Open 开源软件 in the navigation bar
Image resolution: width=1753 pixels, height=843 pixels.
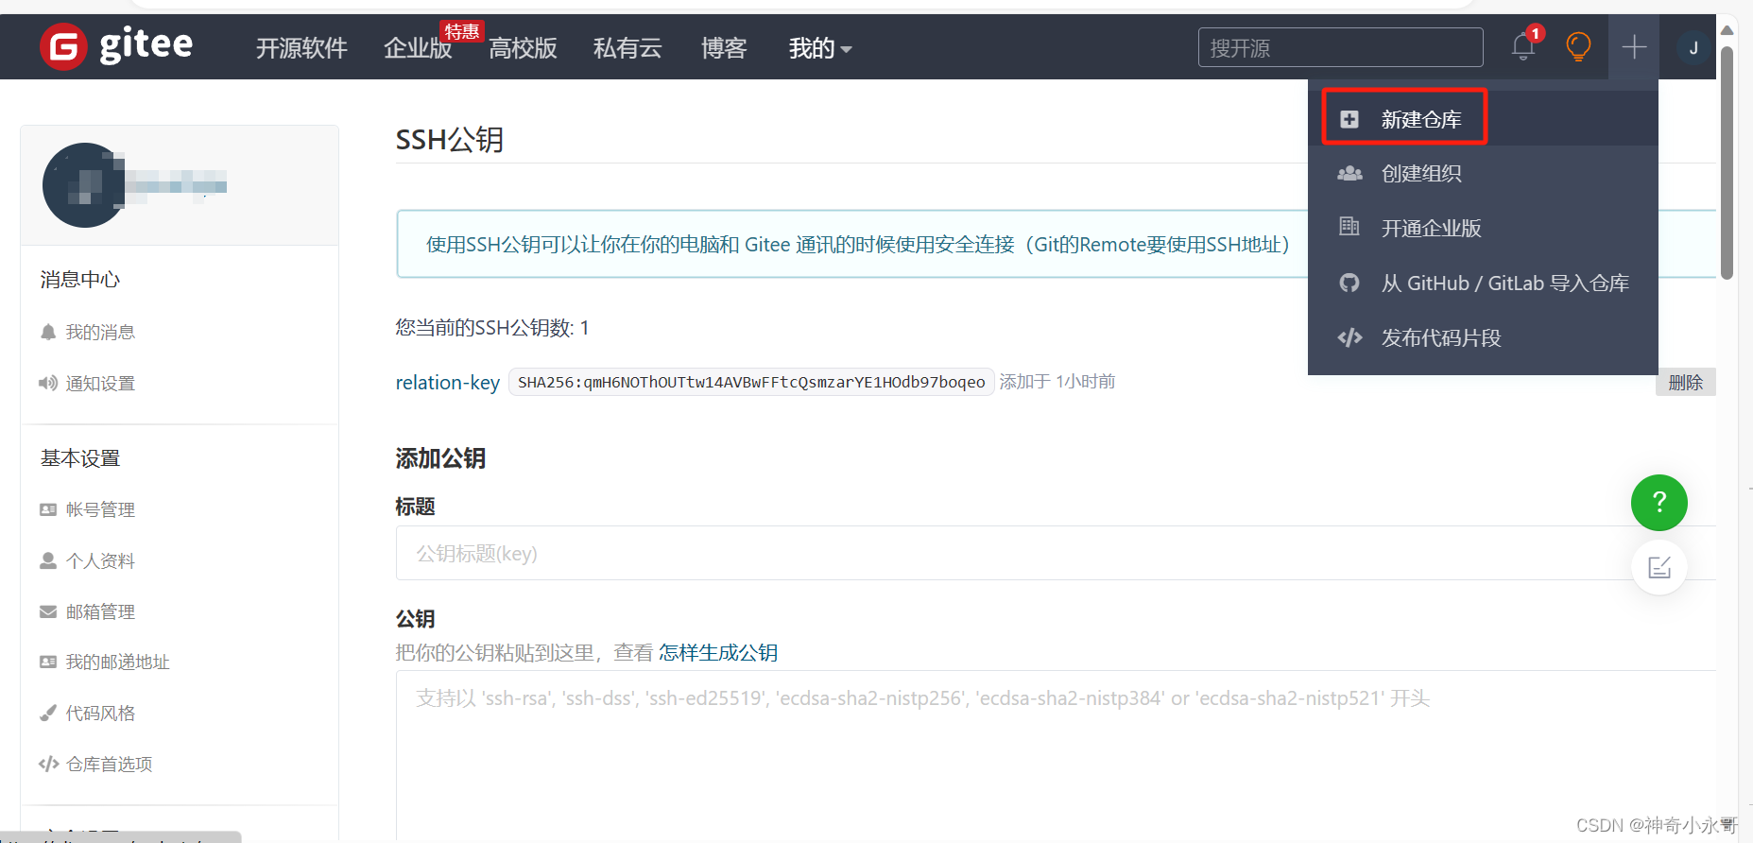[x=301, y=48]
